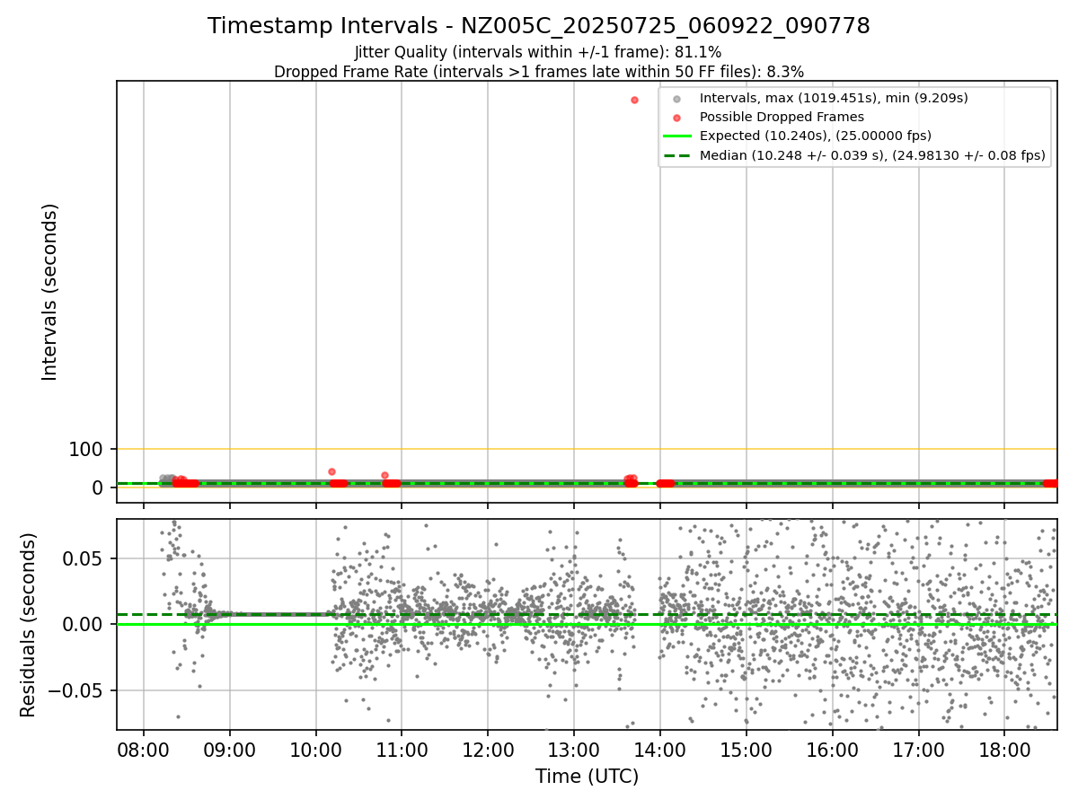
Task: Click the solid green line sample in the legend
Action: click(676, 136)
